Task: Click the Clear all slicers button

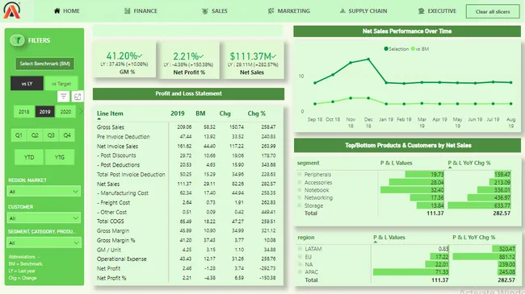Action: coord(493,12)
